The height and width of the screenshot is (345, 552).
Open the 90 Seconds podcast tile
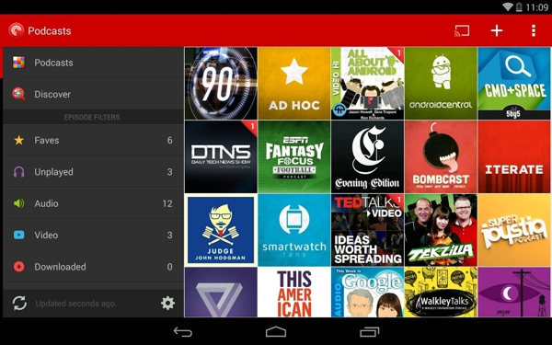coord(221,84)
